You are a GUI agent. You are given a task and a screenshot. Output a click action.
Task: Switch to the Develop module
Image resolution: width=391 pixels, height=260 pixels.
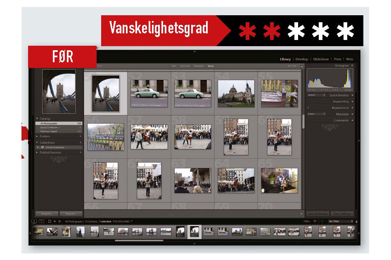click(301, 59)
